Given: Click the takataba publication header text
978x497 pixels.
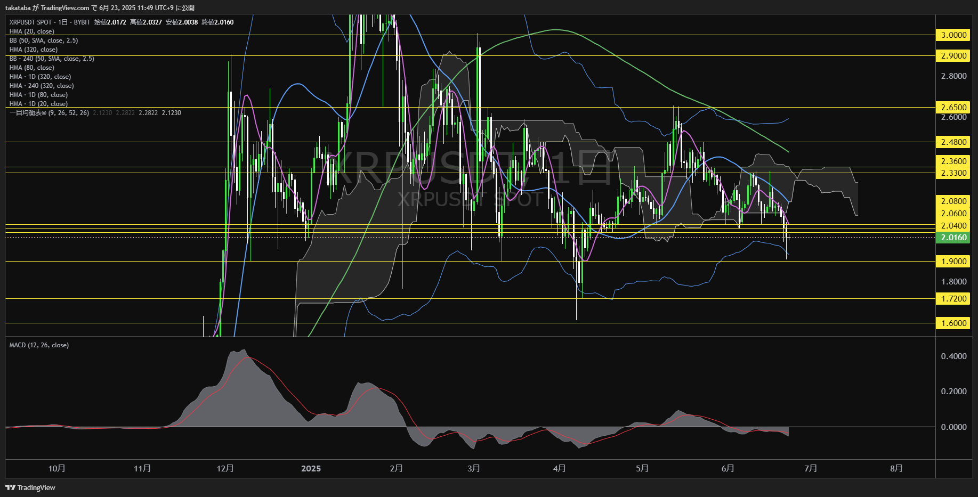Looking at the screenshot, I should click(100, 8).
